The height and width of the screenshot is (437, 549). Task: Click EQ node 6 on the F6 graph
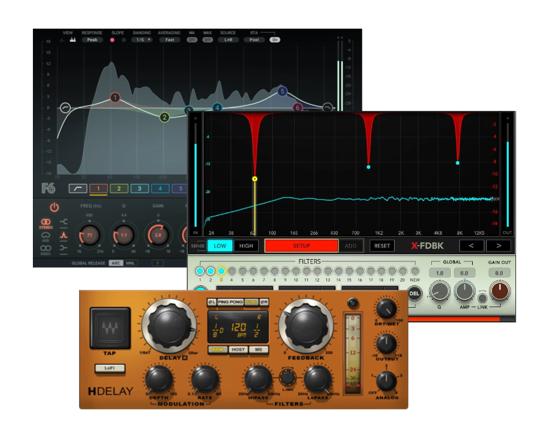(297, 107)
